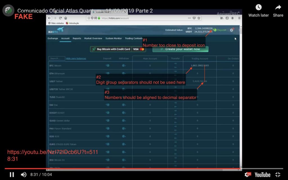Go to the Market Overview tab
This screenshot has width=288, height=180.
coord(93,38)
